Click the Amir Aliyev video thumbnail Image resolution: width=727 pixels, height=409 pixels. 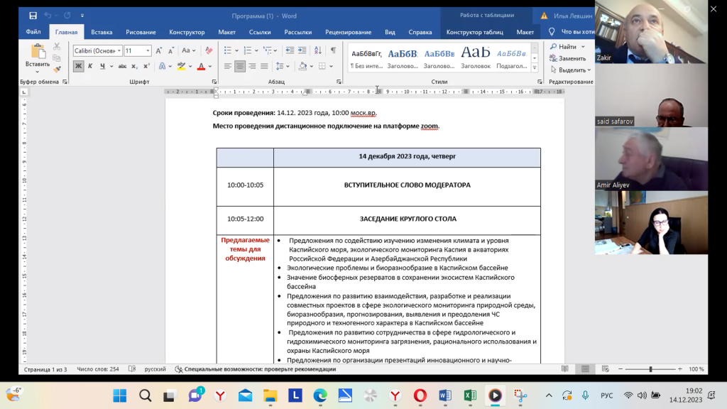[652, 159]
